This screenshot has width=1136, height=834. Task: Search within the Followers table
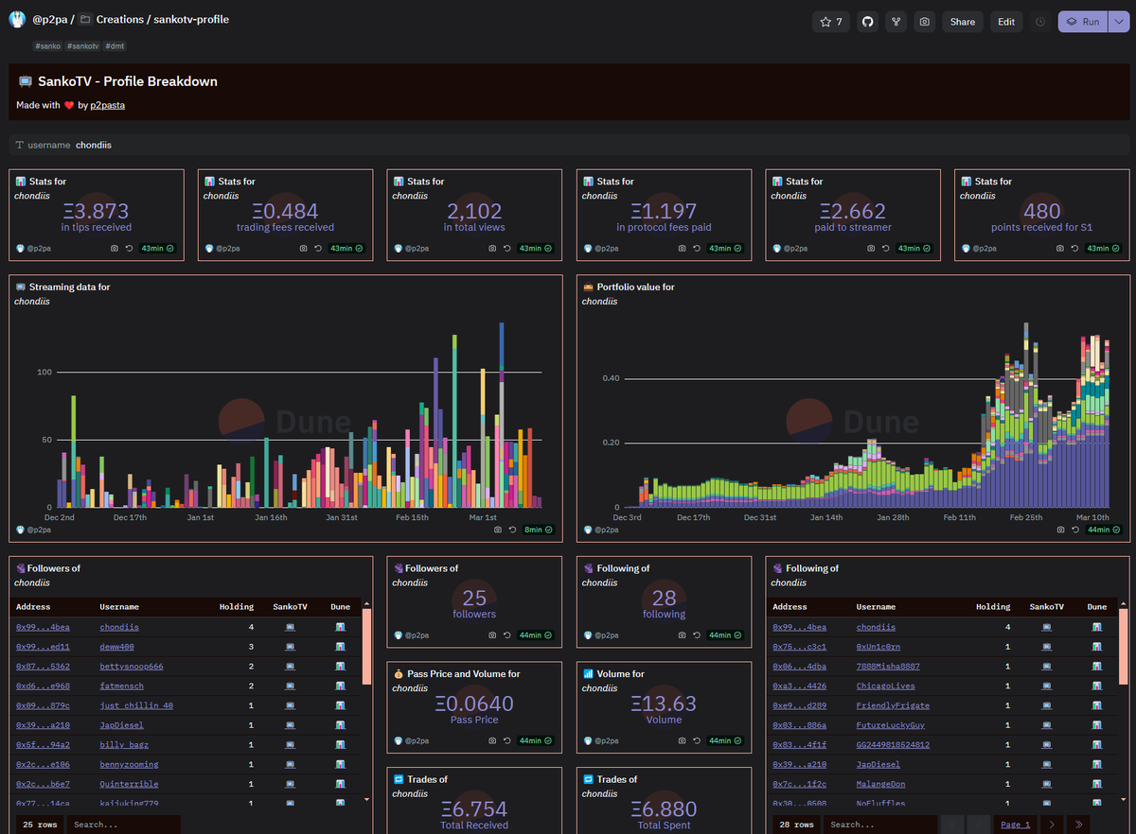[x=123, y=824]
